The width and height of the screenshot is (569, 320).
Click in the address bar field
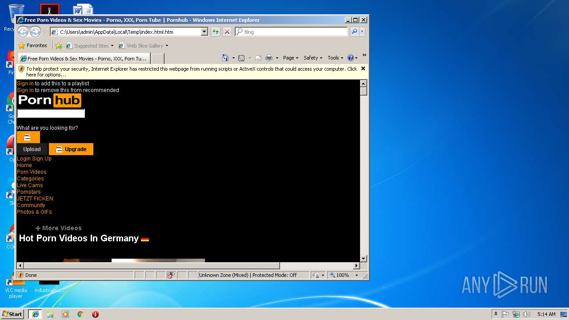[129, 32]
